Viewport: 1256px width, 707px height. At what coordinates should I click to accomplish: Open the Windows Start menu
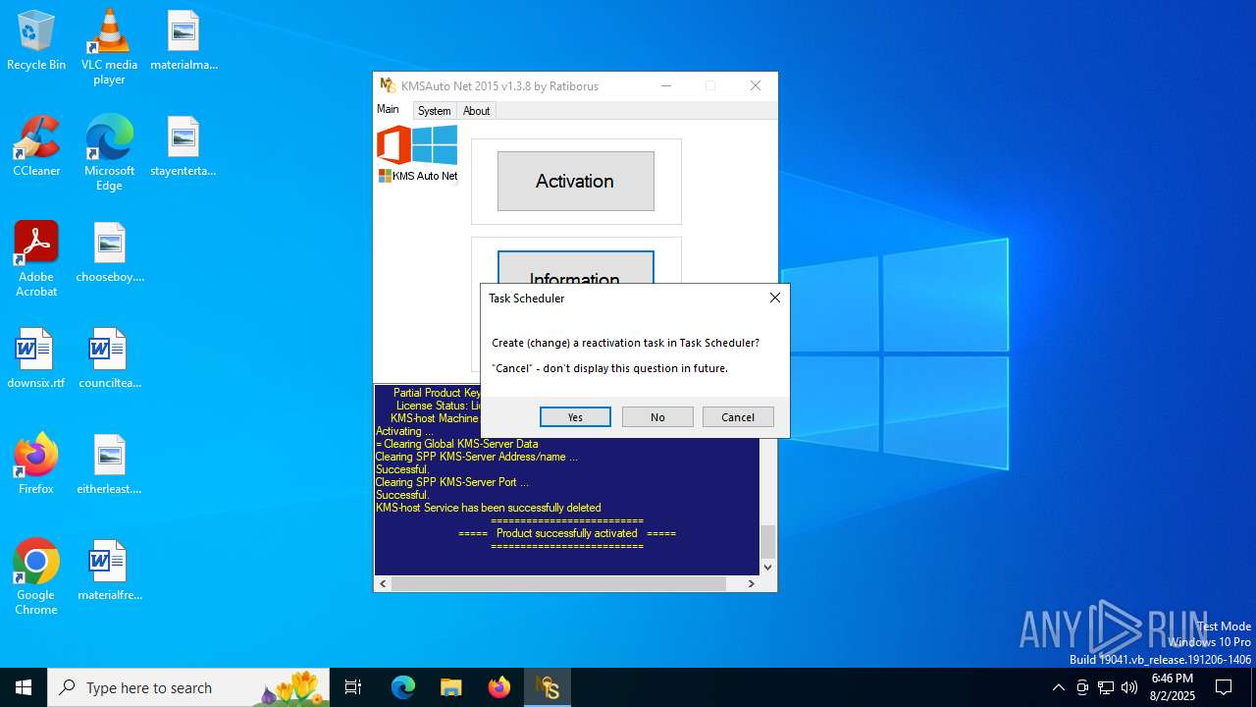(x=24, y=687)
